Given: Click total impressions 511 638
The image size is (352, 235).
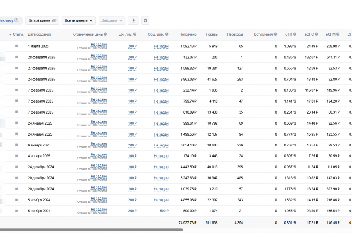Looking at the screenshot, I should [212, 222].
